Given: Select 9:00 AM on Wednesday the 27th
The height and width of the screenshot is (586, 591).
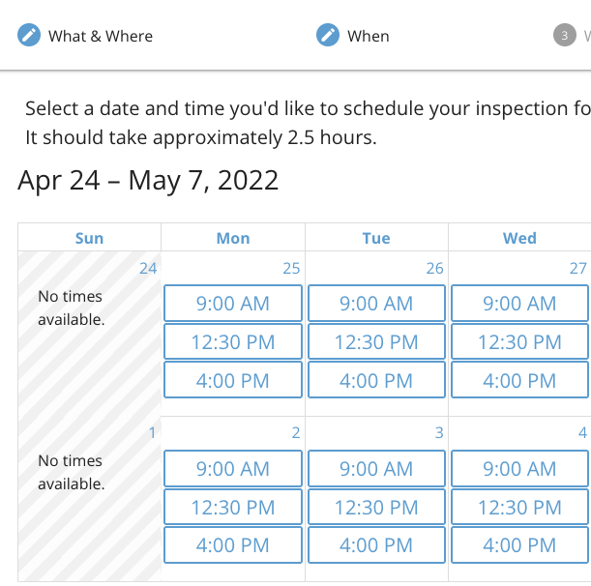Looking at the screenshot, I should 519,304.
